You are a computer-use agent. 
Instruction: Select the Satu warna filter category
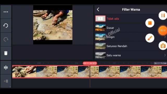click(130, 55)
